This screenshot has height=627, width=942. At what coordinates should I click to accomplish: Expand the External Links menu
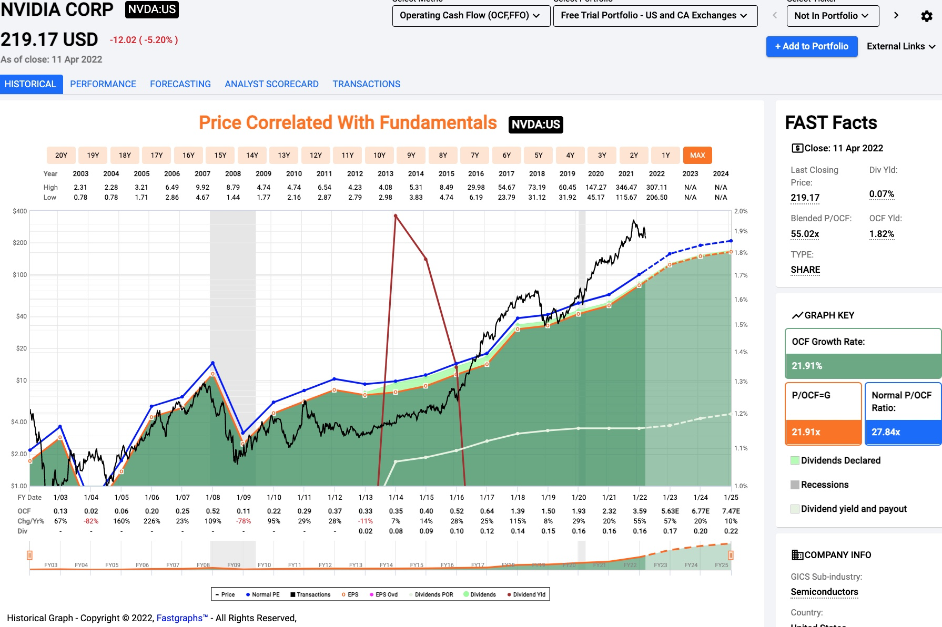tap(901, 46)
